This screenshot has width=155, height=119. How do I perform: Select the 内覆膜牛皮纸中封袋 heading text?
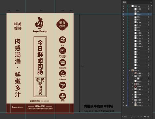(x=98, y=106)
